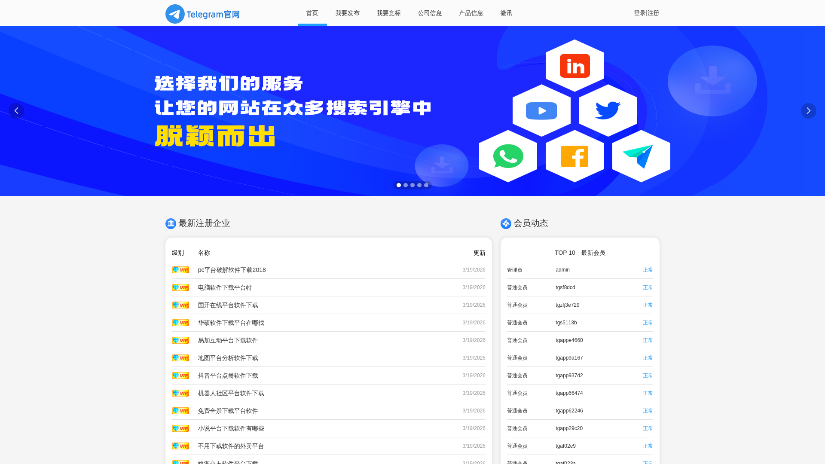825x464 pixels.
Task: Click the LinkedIn hexagon icon
Action: tap(574, 66)
